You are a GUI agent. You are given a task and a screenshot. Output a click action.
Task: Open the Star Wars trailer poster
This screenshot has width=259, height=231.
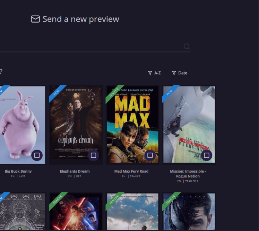click(76, 212)
